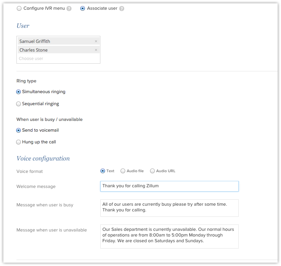Click help icon next to Configure IVR menu
Viewport: 281px width, 266px height.
pos(69,9)
